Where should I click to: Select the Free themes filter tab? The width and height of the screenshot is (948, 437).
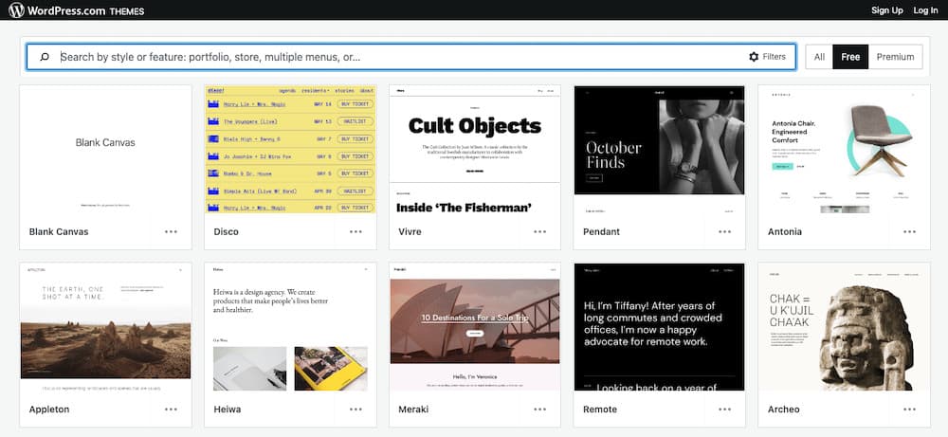click(x=850, y=57)
